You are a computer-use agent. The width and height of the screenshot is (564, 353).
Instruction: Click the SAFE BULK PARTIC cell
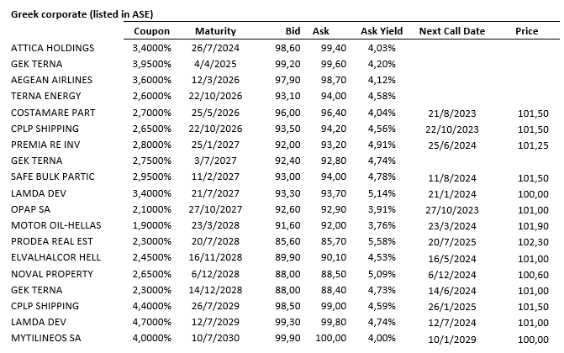[x=52, y=176]
